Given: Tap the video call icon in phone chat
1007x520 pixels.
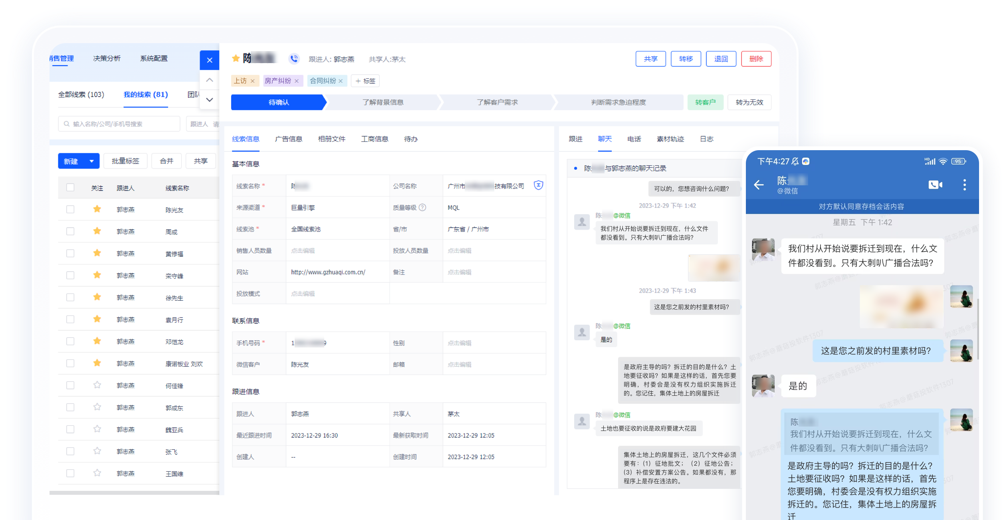Looking at the screenshot, I should (935, 185).
